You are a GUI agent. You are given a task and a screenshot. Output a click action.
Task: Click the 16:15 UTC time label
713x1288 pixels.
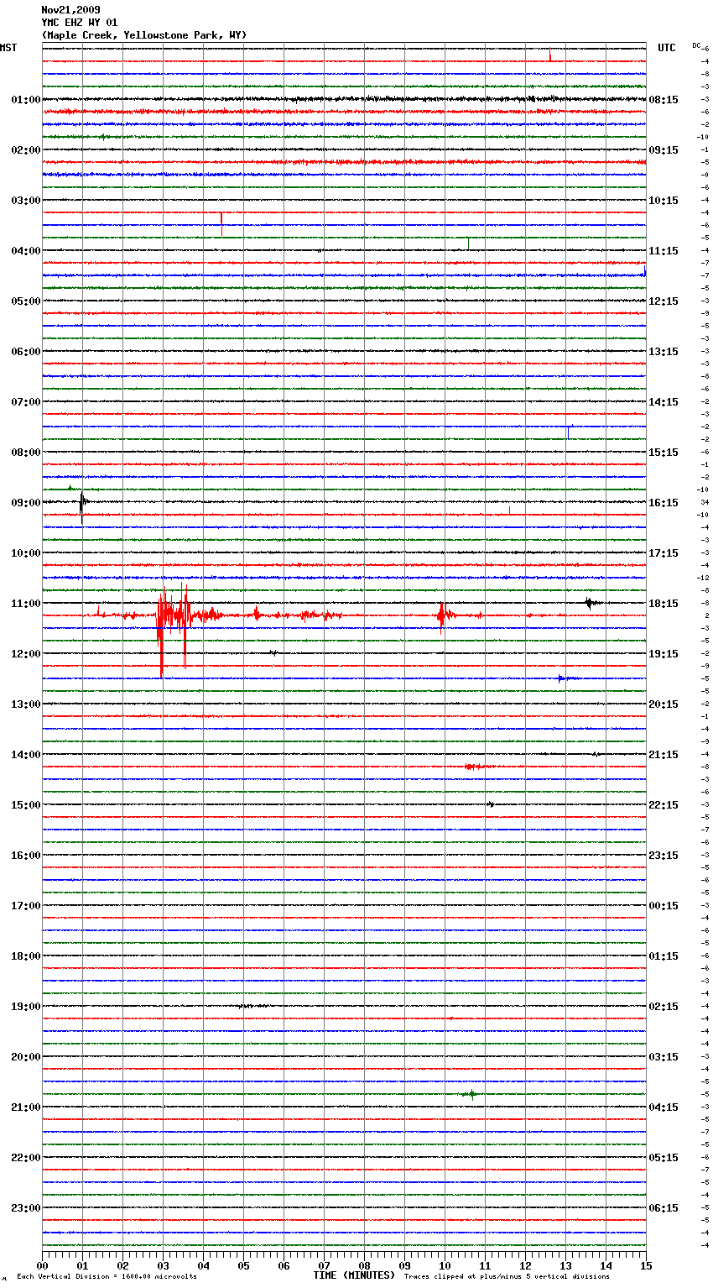click(664, 503)
